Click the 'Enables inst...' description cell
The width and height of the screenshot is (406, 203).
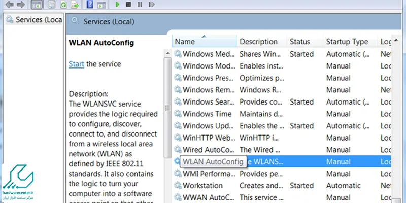(x=260, y=66)
